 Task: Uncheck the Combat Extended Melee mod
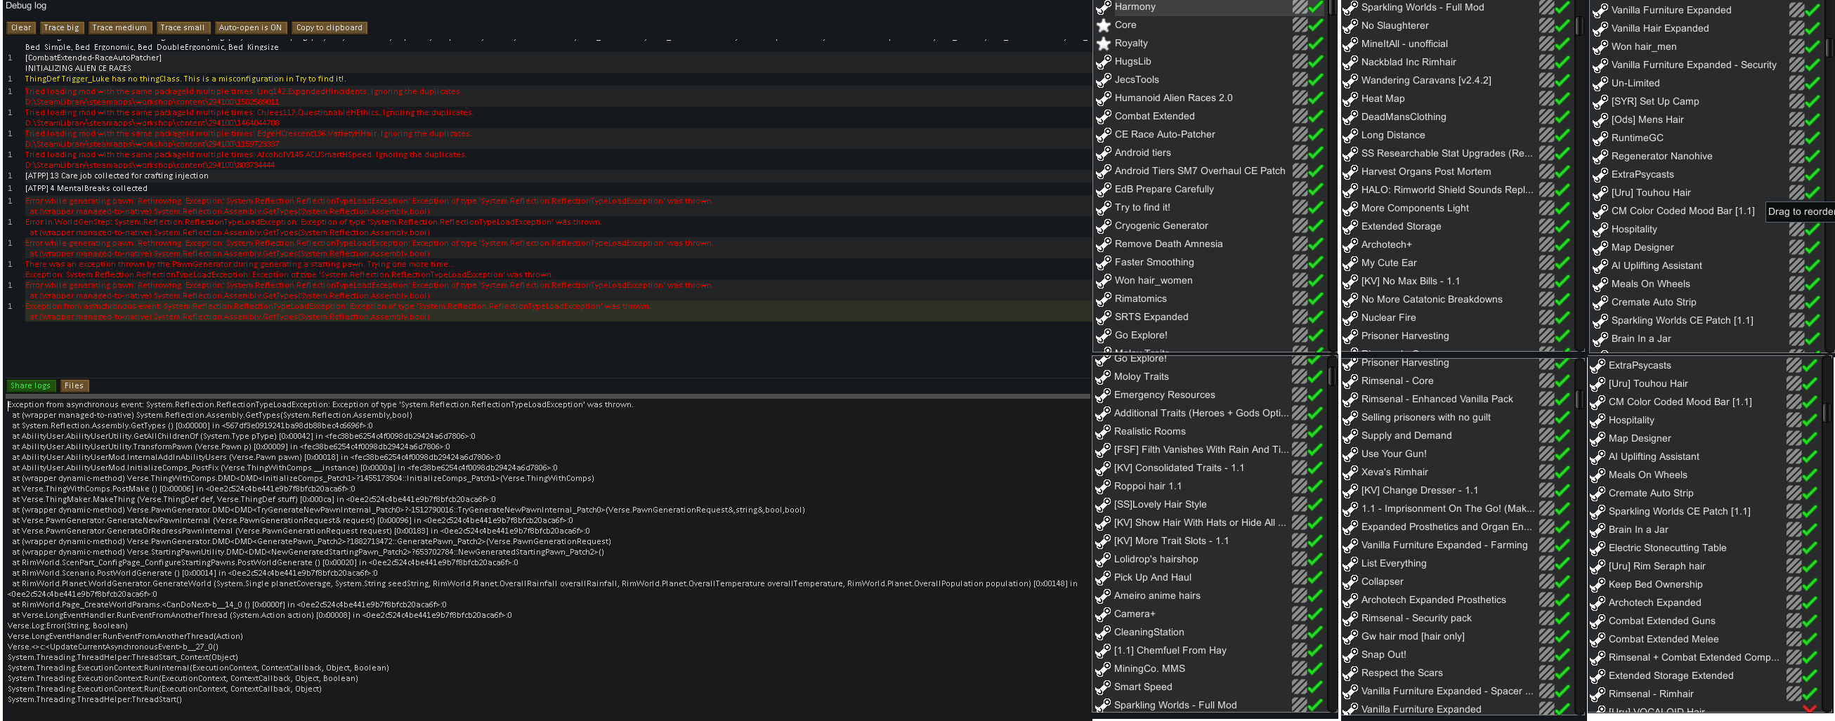click(1809, 639)
